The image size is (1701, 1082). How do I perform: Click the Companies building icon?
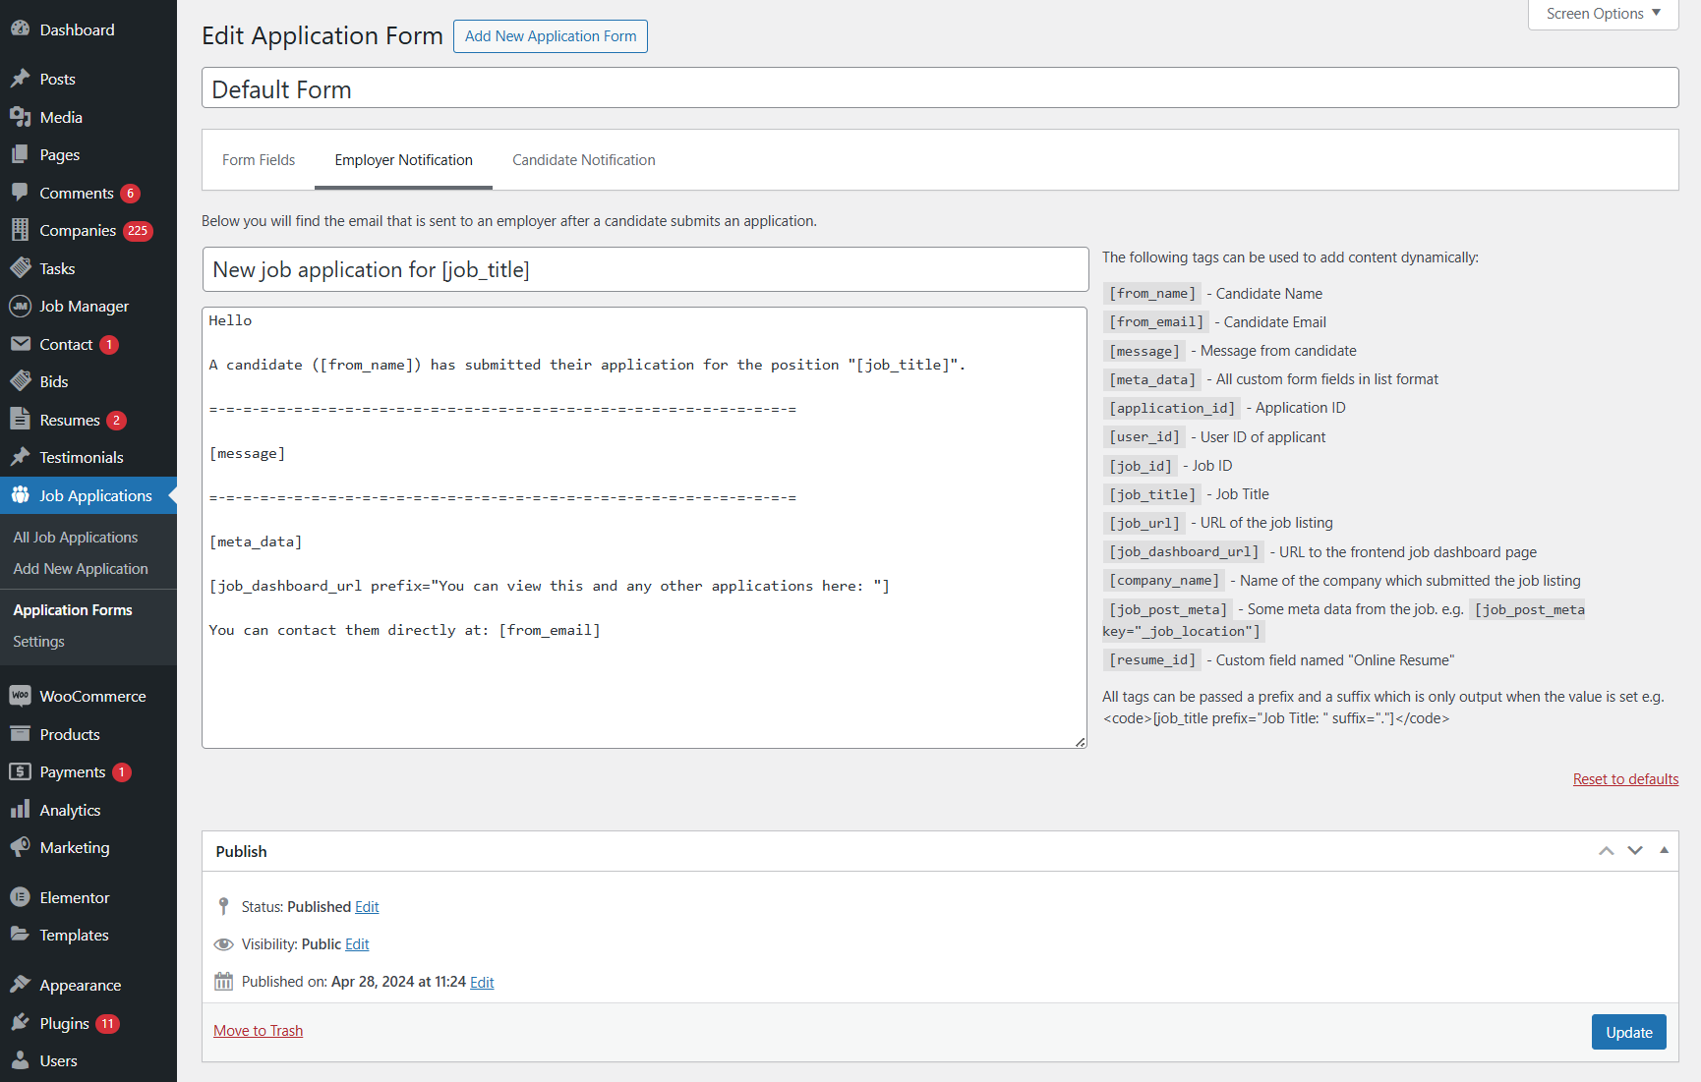coord(20,230)
